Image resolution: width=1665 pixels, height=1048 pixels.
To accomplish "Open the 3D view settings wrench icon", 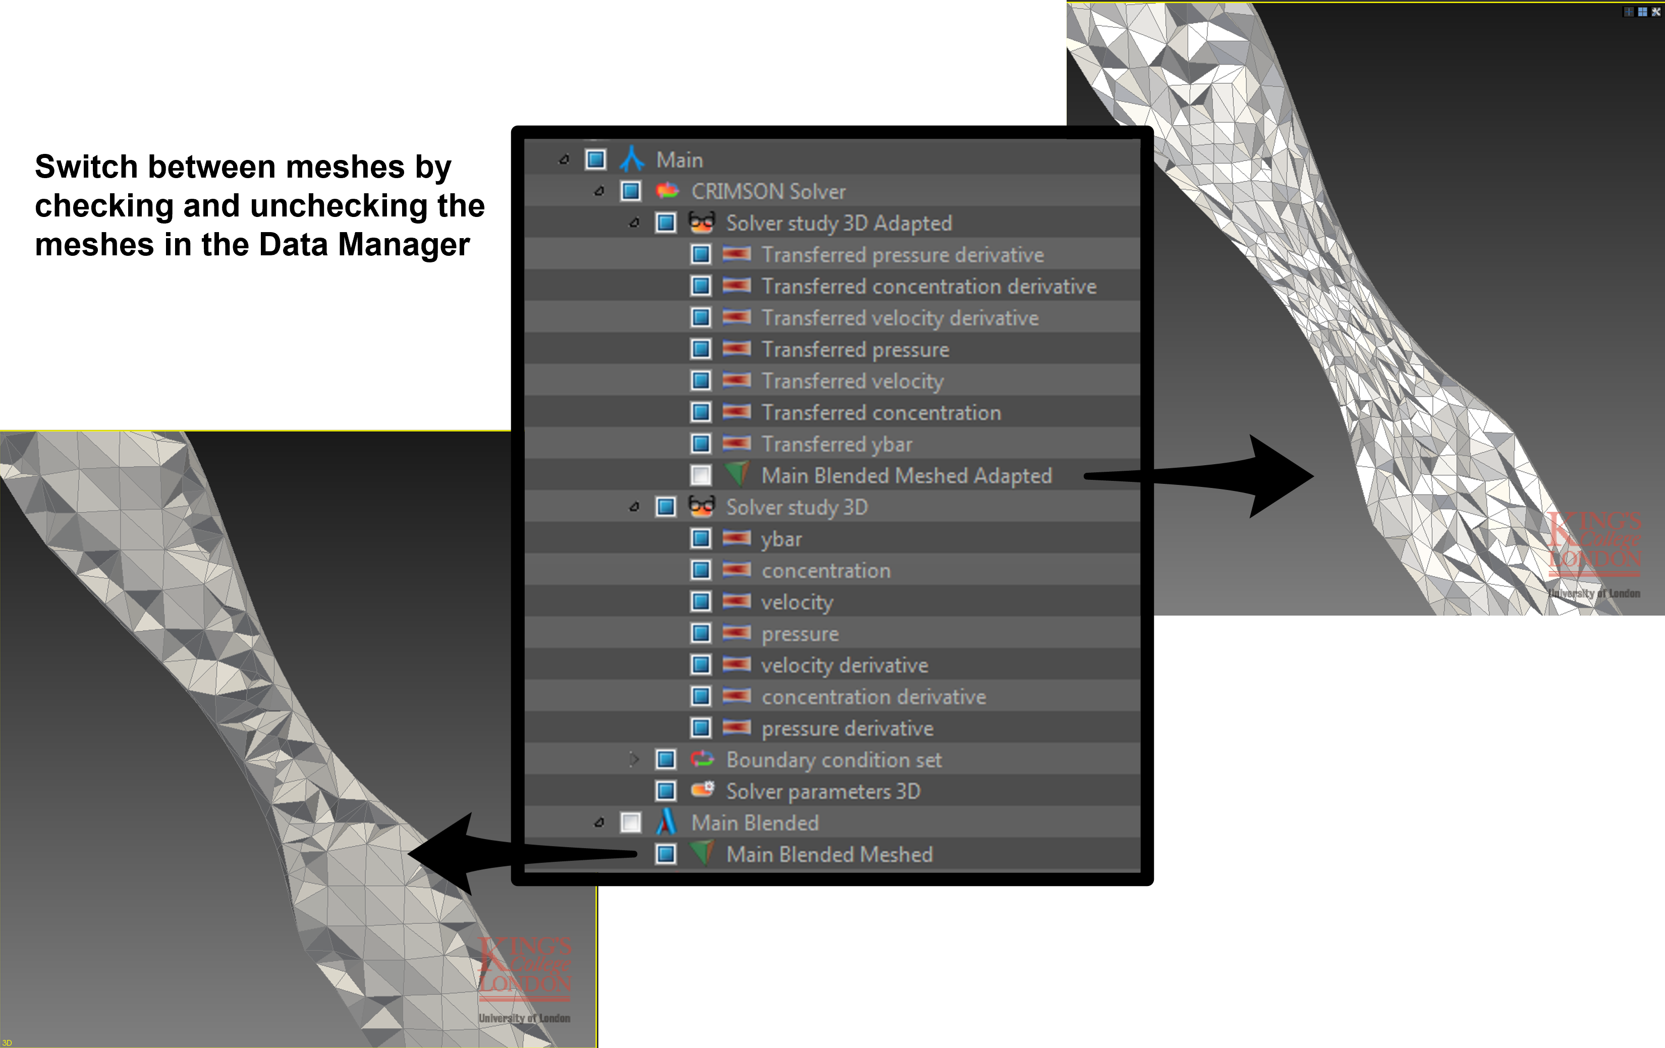I will pos(1655,12).
